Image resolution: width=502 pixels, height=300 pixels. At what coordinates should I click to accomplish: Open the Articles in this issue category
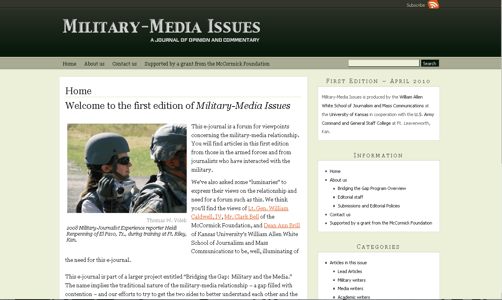click(348, 262)
